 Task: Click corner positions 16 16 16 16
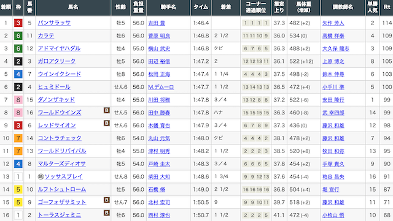click(256, 190)
